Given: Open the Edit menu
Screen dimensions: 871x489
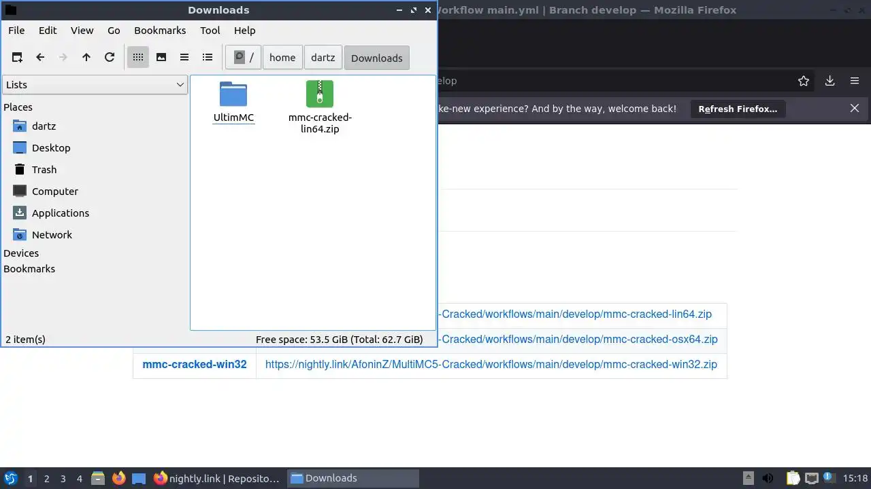Looking at the screenshot, I should 48,31.
